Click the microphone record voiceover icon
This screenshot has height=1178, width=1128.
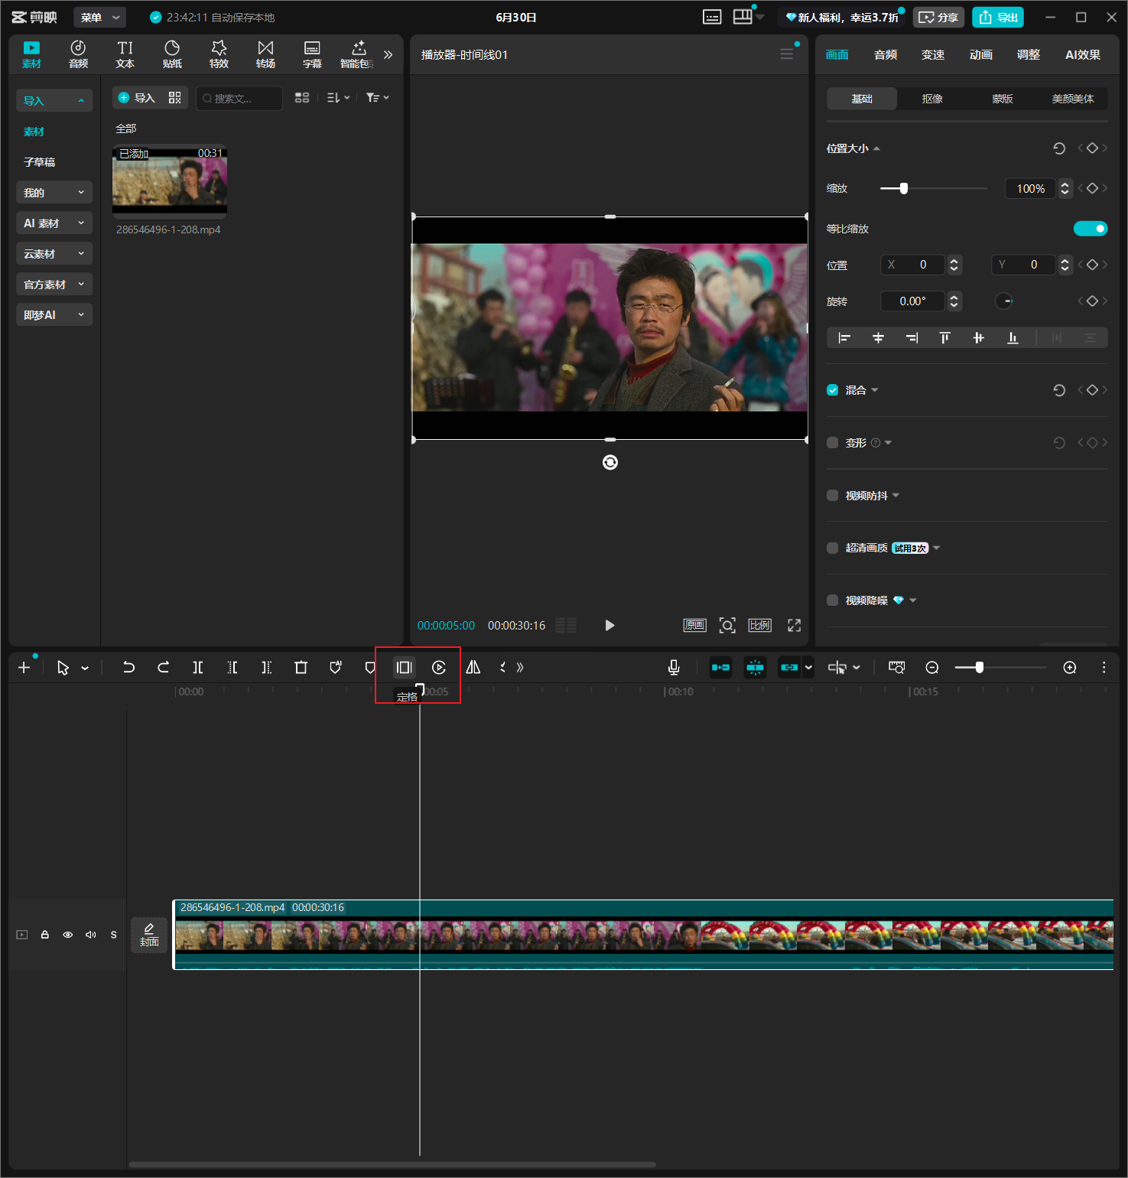point(674,668)
